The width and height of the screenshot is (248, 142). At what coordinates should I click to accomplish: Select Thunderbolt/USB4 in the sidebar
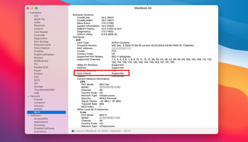pos(44,90)
